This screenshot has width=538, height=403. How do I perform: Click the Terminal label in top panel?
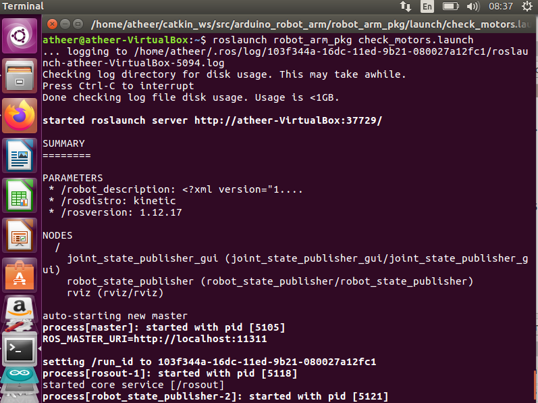(23, 6)
